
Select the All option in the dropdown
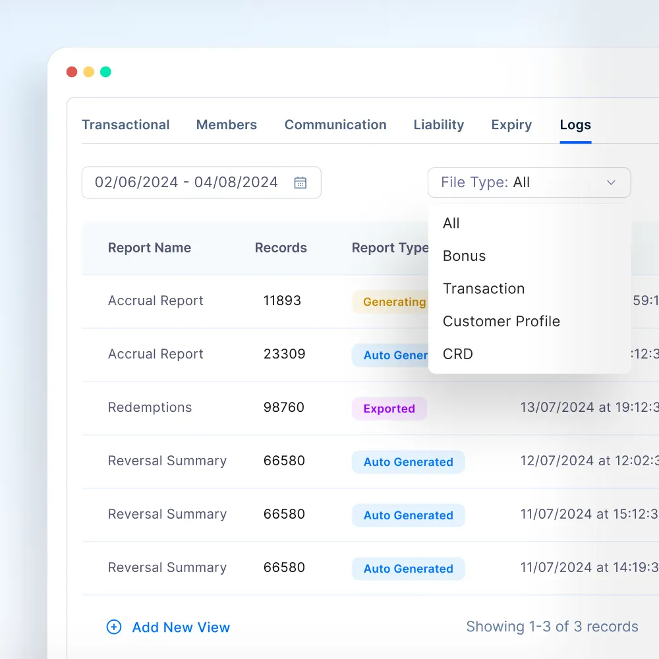[x=451, y=223]
